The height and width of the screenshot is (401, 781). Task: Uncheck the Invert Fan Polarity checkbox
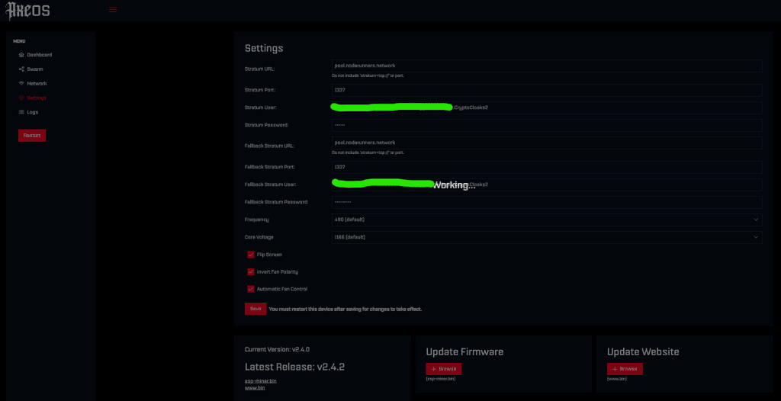251,272
